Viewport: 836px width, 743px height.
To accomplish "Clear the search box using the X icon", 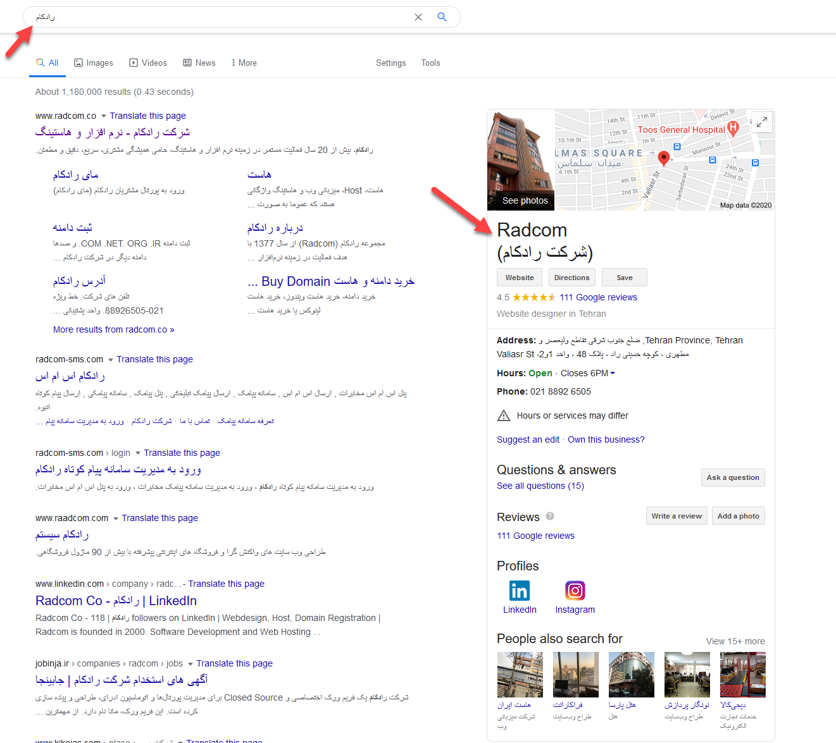I will [x=418, y=17].
